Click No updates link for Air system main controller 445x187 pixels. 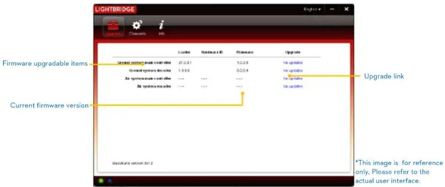tap(293, 79)
